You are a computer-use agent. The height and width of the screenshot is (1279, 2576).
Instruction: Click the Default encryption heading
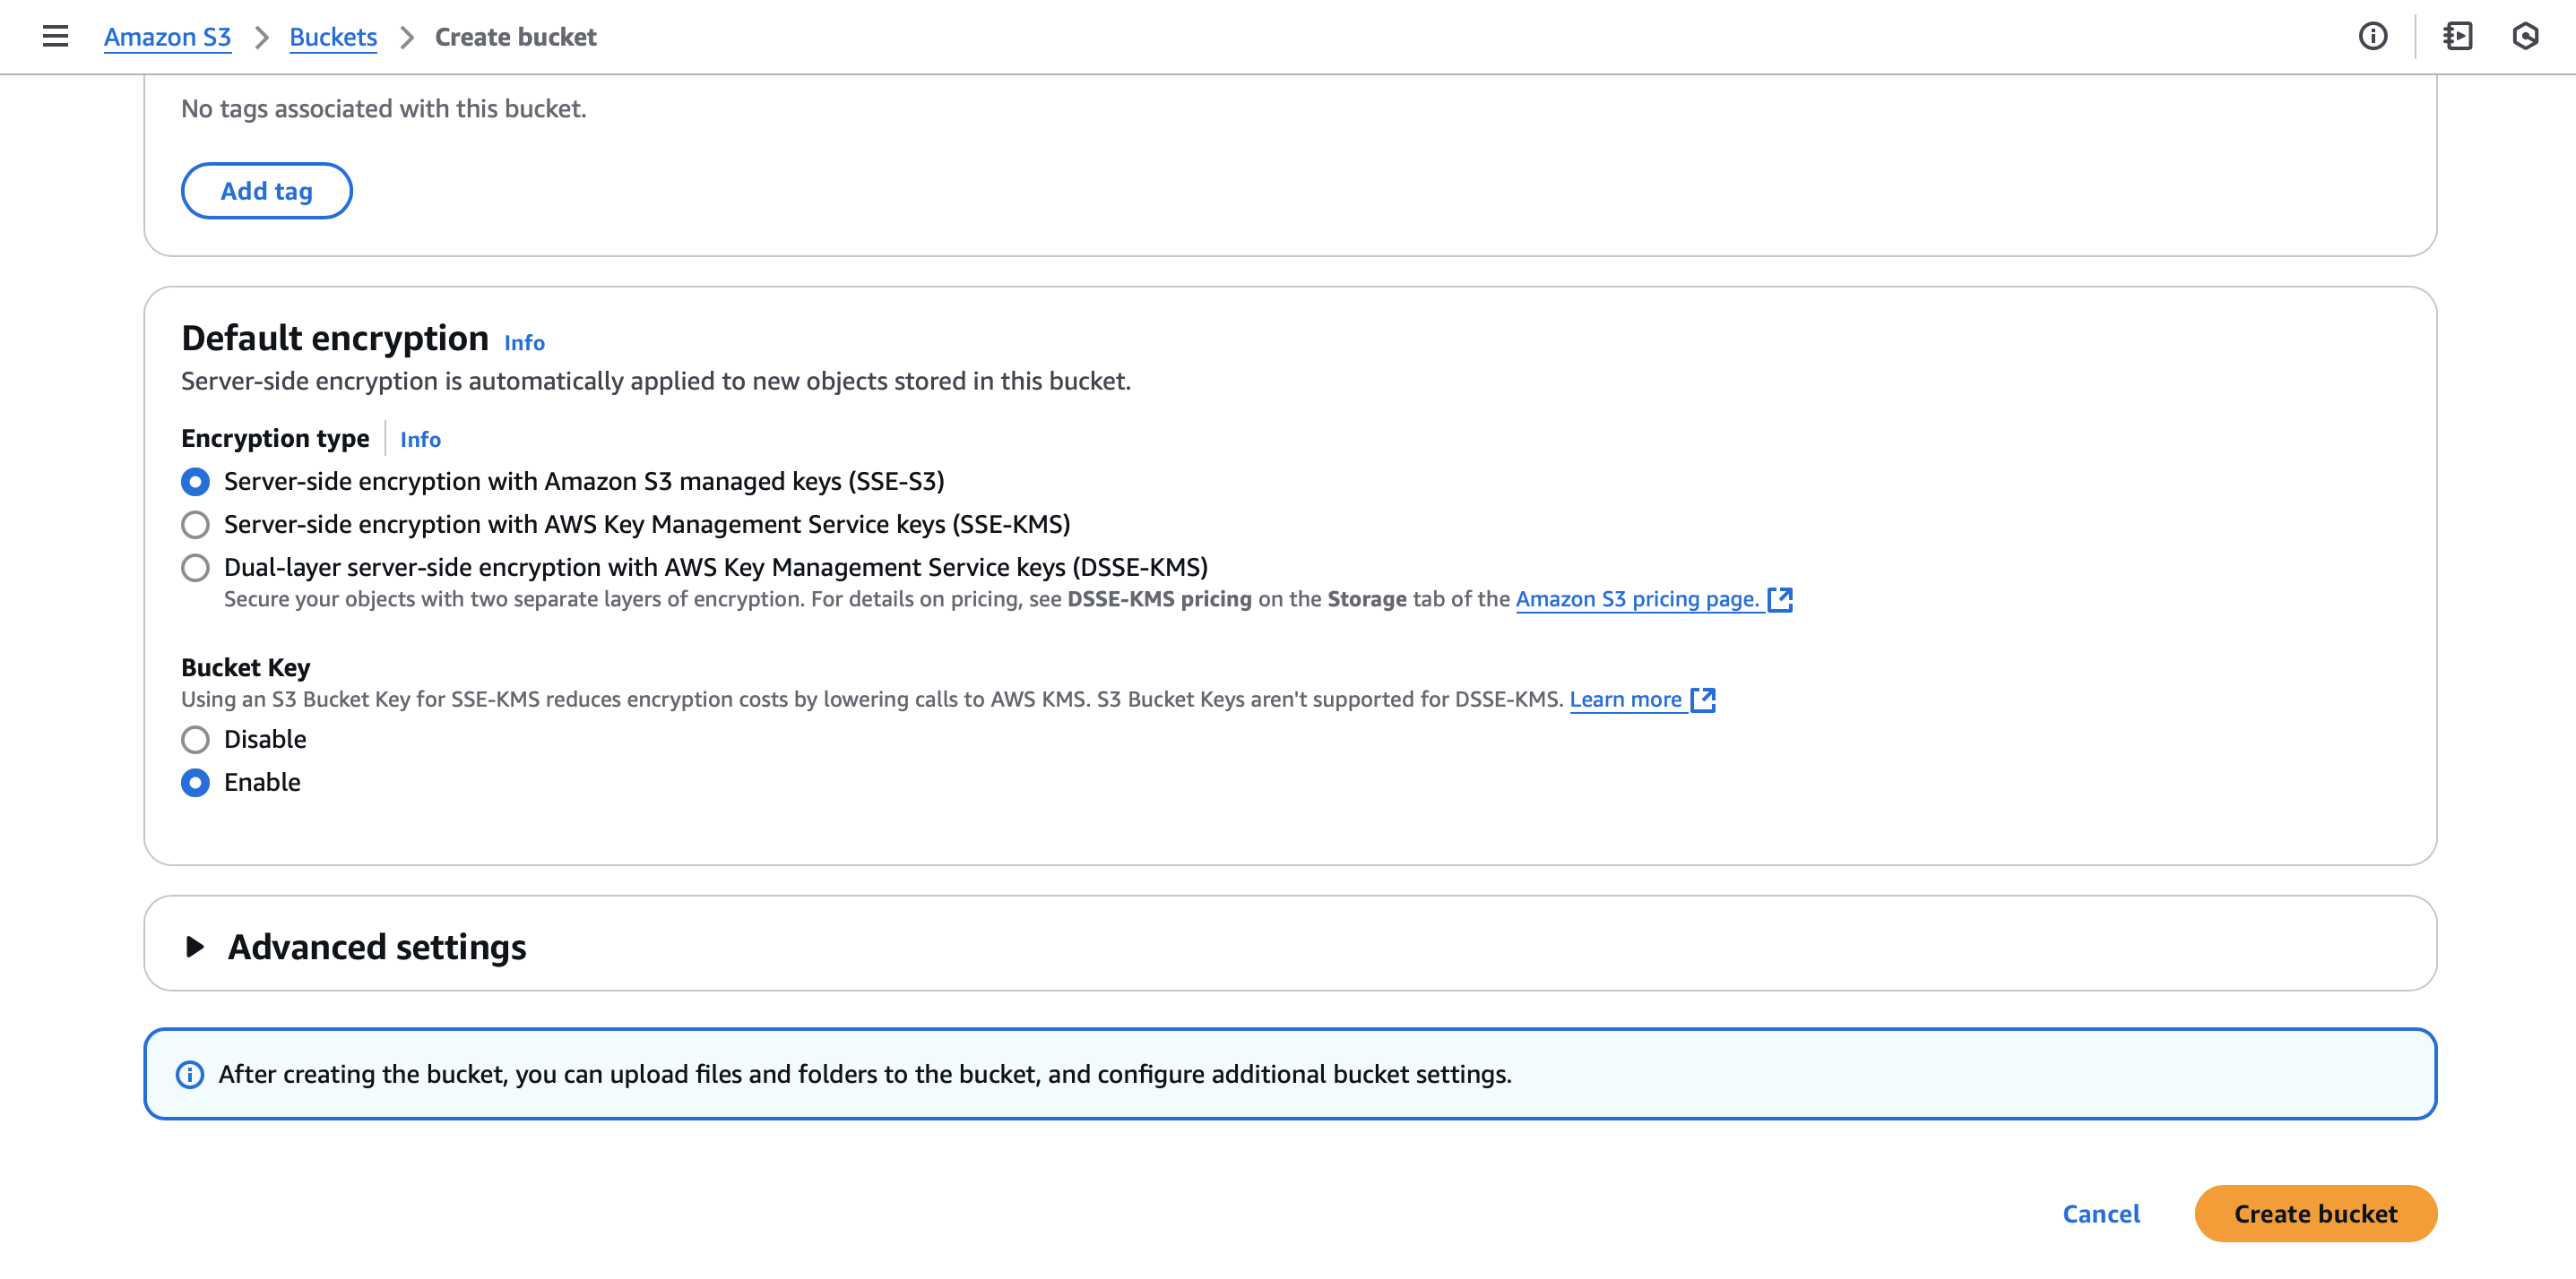[x=335, y=338]
